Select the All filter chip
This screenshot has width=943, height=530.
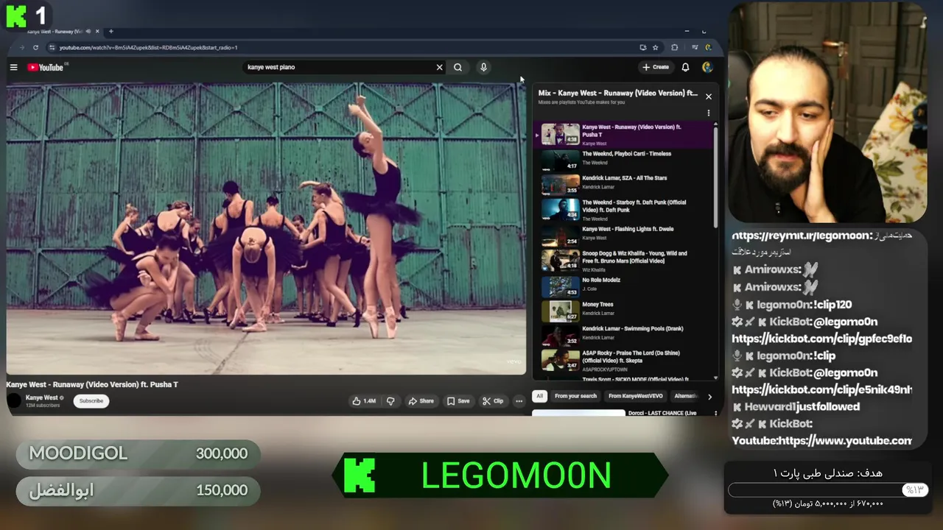539,396
